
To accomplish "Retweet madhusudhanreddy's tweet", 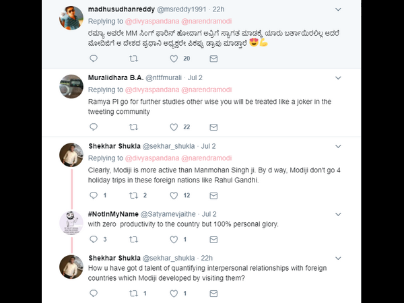I will click(133, 59).
